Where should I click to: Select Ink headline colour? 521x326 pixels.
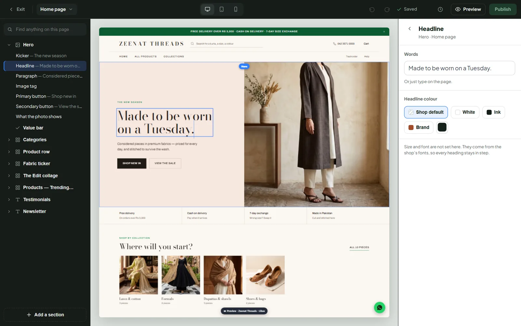(x=494, y=112)
